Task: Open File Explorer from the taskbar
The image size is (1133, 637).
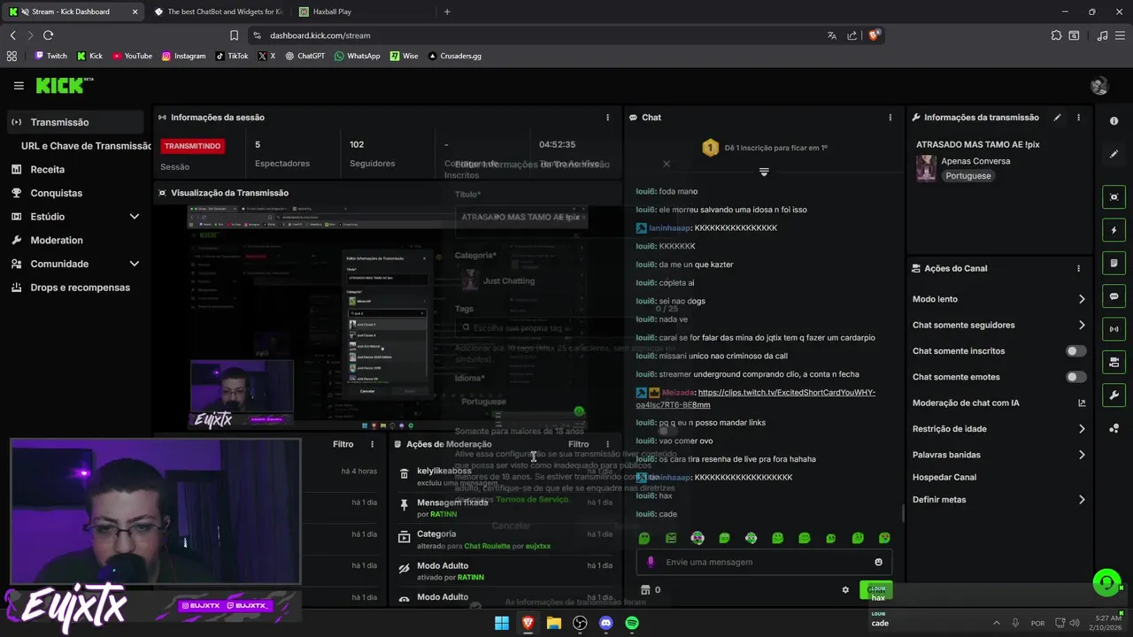Action: (553, 623)
